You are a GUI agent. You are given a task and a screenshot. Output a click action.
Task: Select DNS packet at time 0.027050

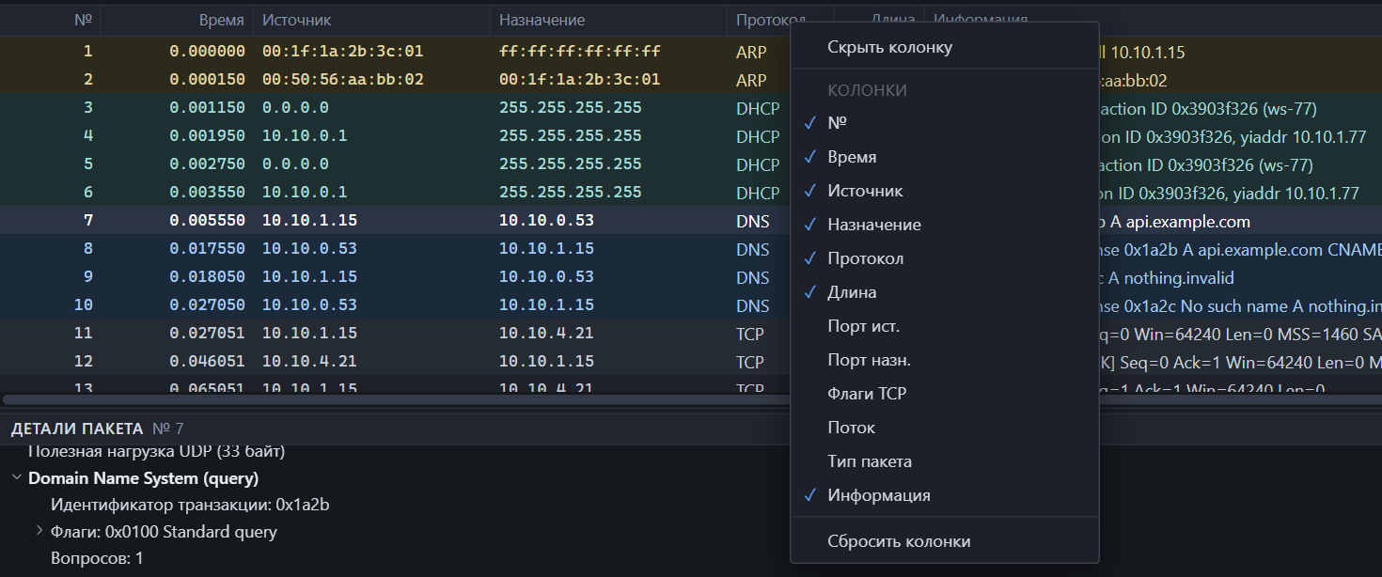(x=395, y=305)
